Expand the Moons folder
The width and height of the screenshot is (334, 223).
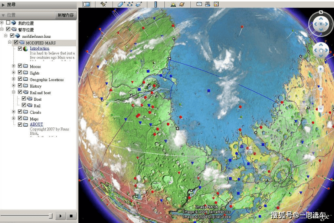point(14,66)
